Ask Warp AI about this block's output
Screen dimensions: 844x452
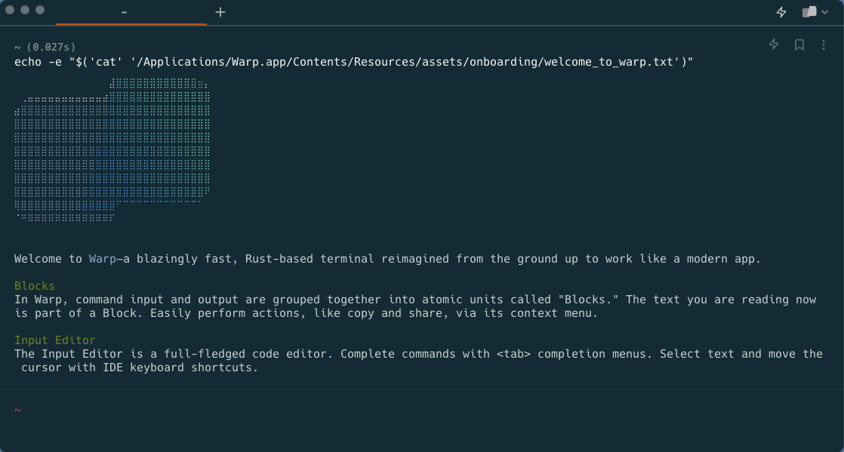[774, 45]
